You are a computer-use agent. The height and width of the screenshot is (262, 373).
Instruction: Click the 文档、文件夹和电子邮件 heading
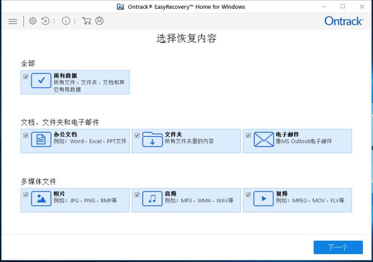pyautogui.click(x=60, y=122)
